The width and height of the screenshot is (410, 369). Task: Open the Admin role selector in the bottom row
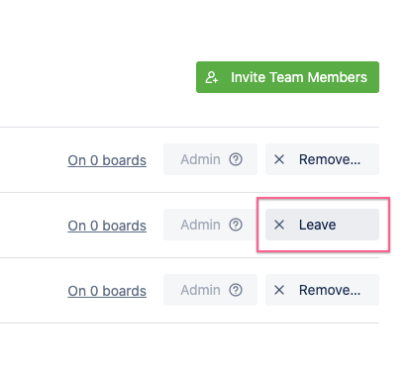(210, 290)
